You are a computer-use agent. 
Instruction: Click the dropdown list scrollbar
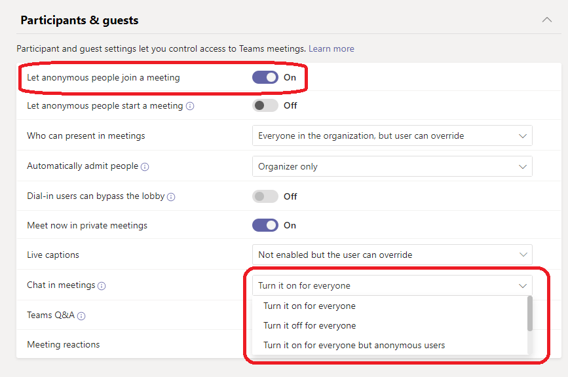(529, 314)
